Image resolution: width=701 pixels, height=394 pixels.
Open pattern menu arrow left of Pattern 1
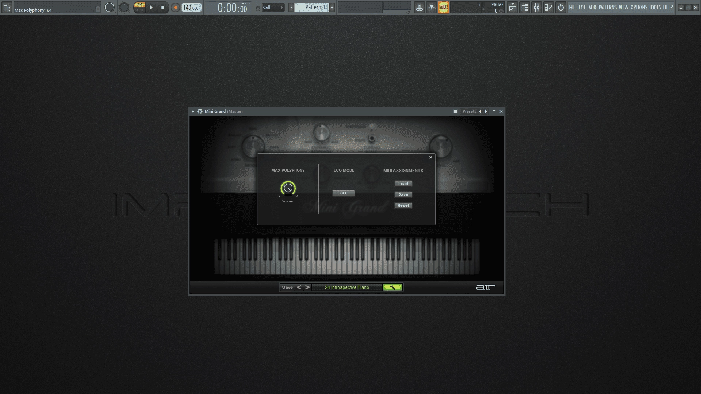(x=291, y=7)
